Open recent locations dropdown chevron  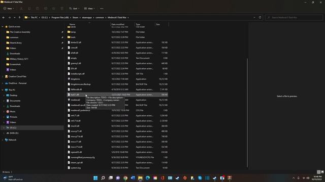tap(15, 18)
